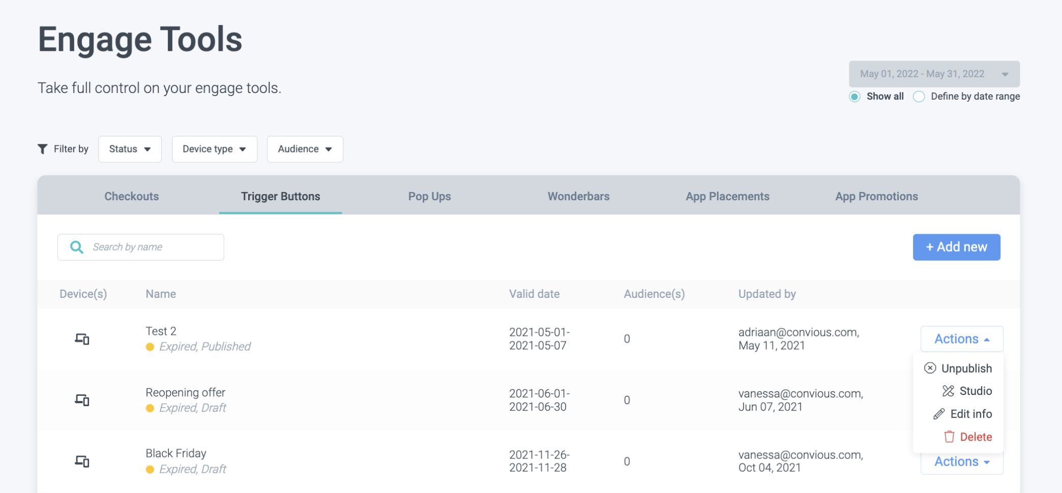The height and width of the screenshot is (493, 1062).
Task: Switch to the Checkouts tab
Action: [x=132, y=196]
